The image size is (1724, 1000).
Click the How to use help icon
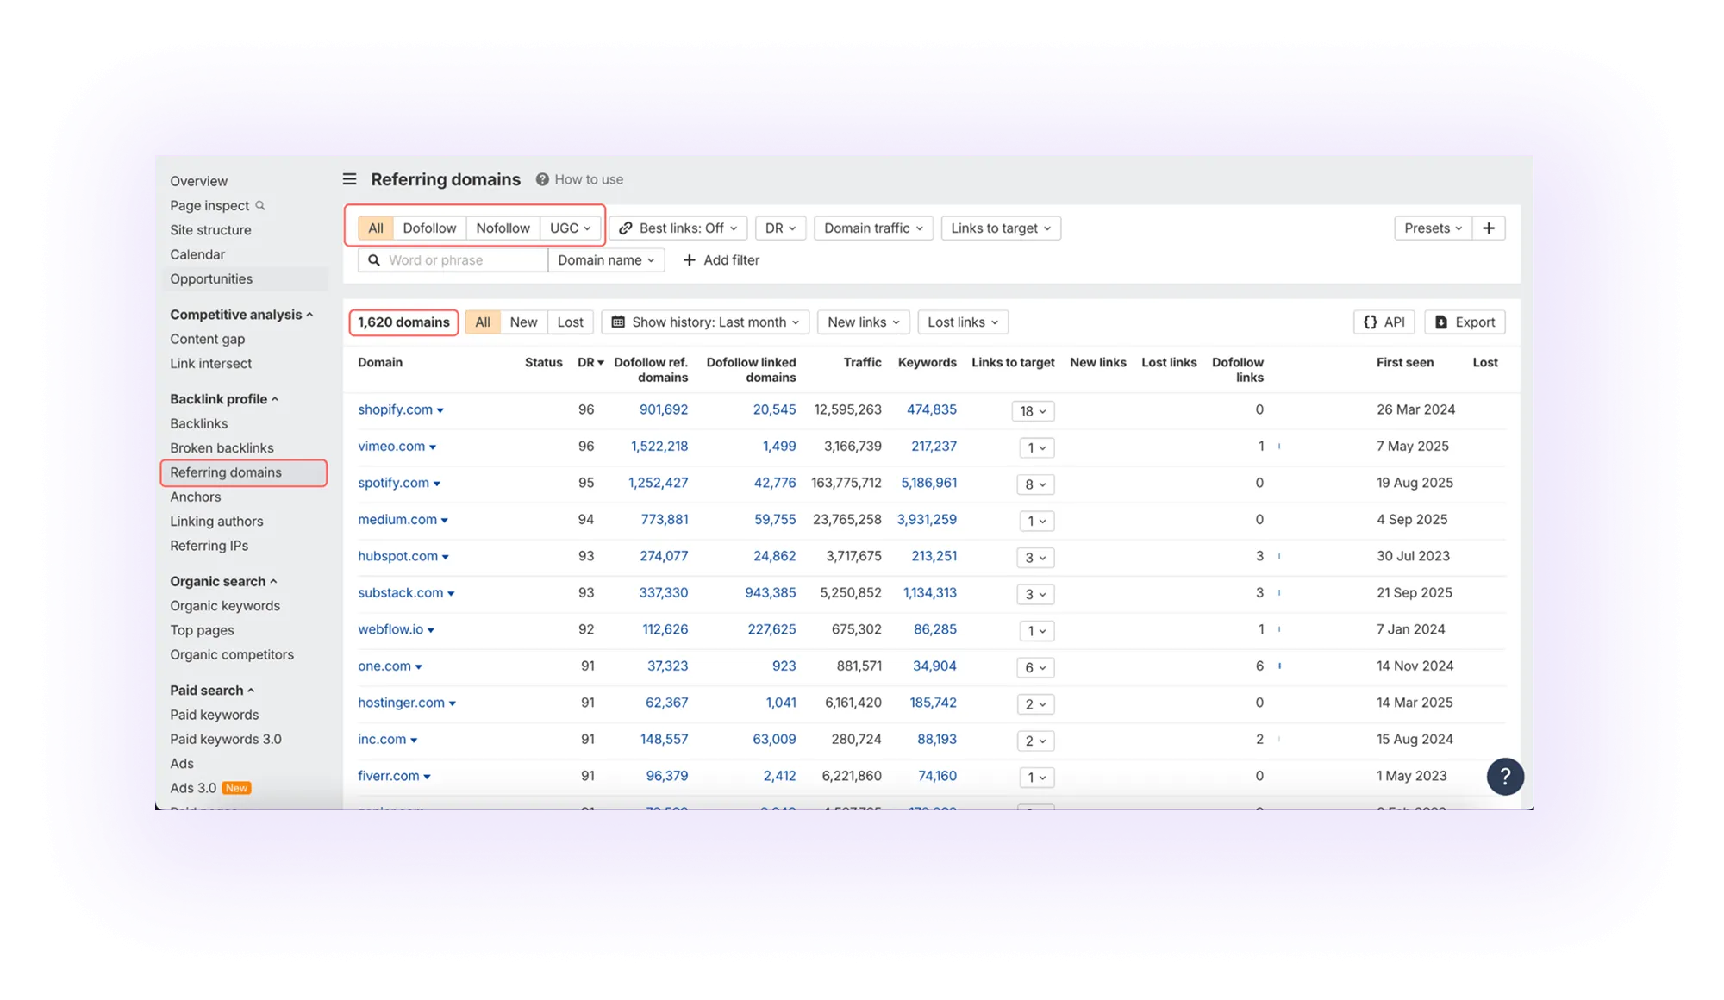pyautogui.click(x=542, y=179)
